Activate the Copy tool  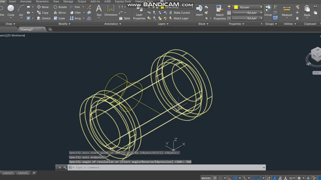[43, 13]
